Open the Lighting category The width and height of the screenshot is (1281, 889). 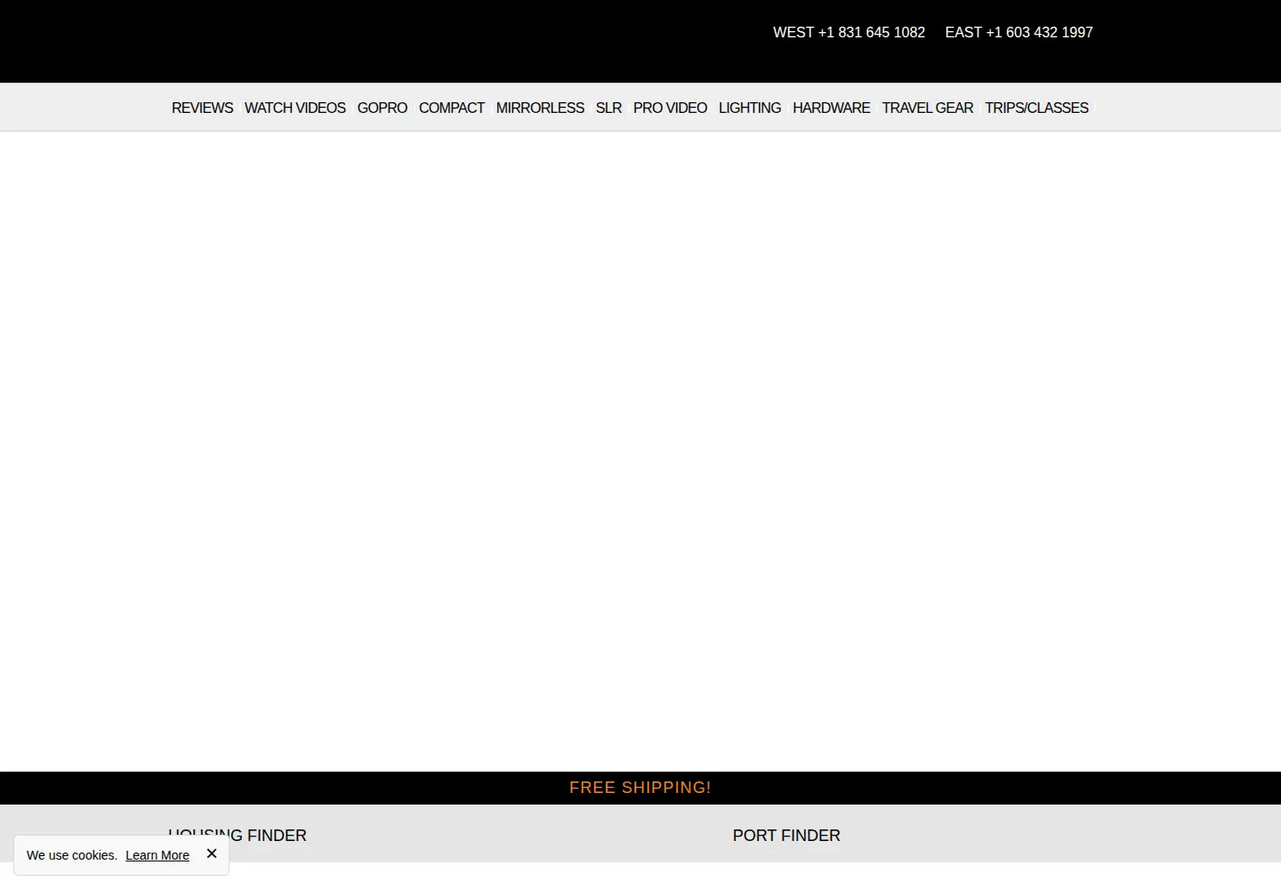(750, 108)
